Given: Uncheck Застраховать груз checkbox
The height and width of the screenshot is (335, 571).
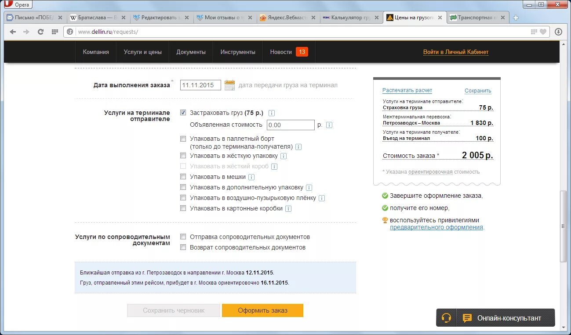Looking at the screenshot, I should pyautogui.click(x=183, y=113).
